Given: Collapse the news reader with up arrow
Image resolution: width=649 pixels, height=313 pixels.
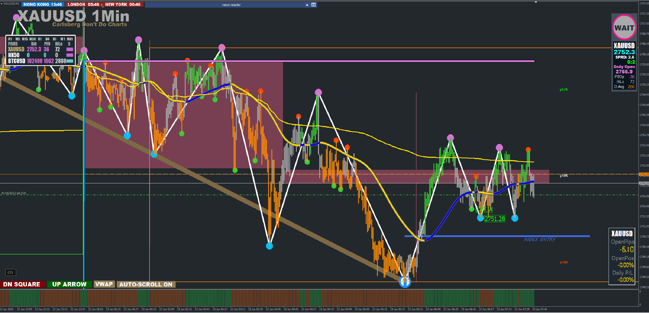Looking at the screenshot, I should [307, 5].
